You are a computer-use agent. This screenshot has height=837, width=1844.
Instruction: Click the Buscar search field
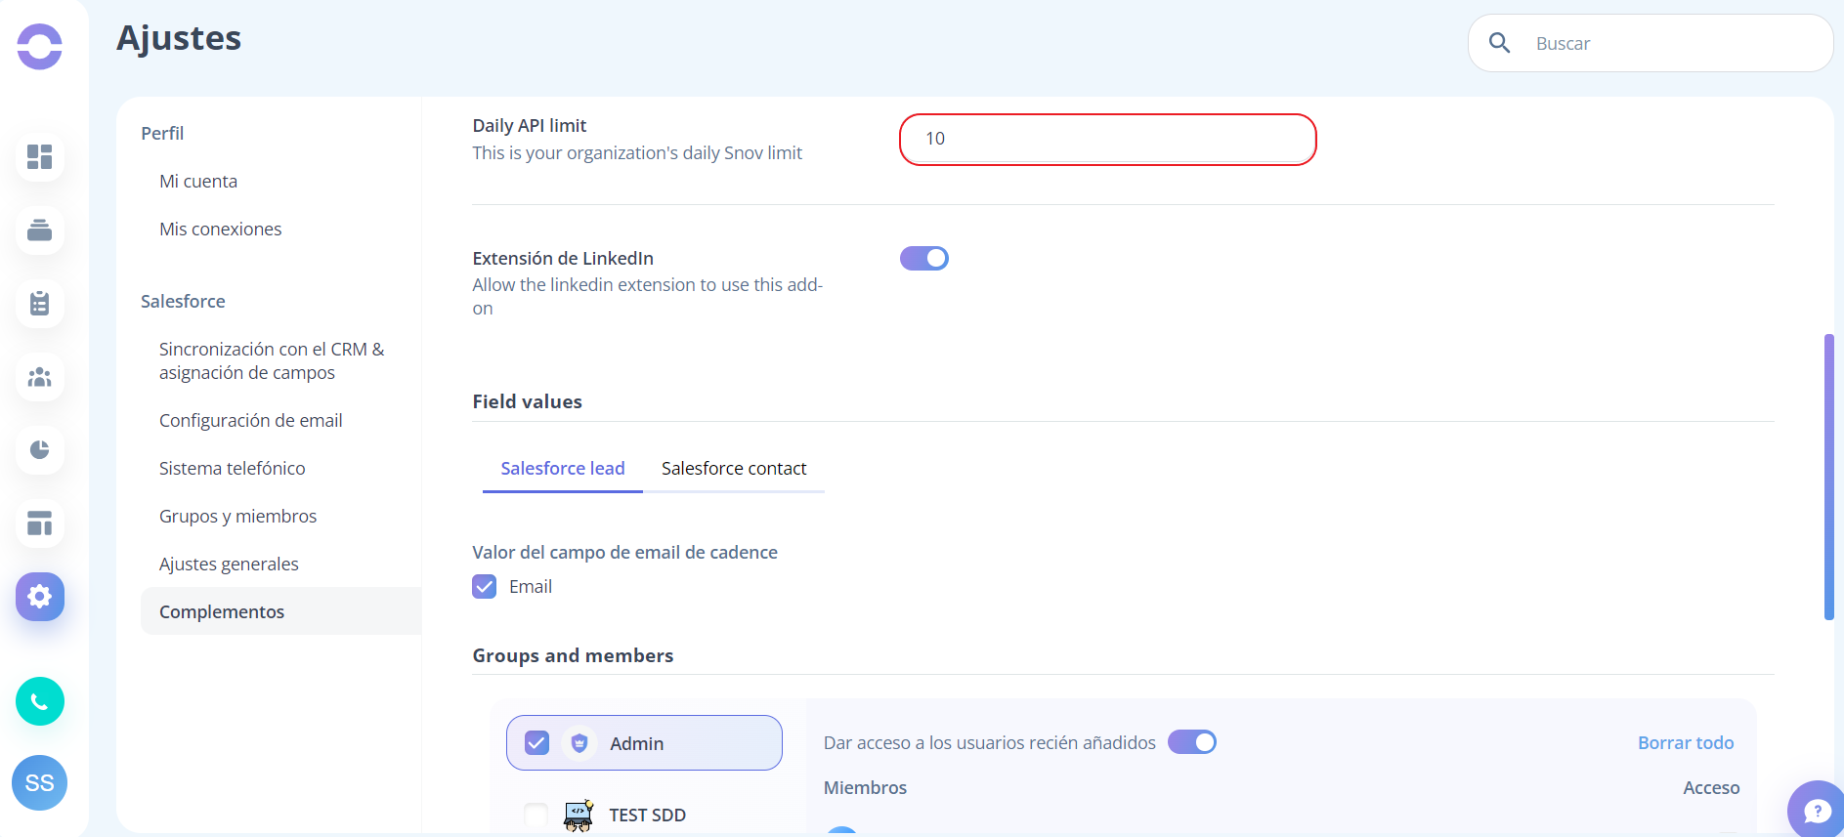point(1650,43)
